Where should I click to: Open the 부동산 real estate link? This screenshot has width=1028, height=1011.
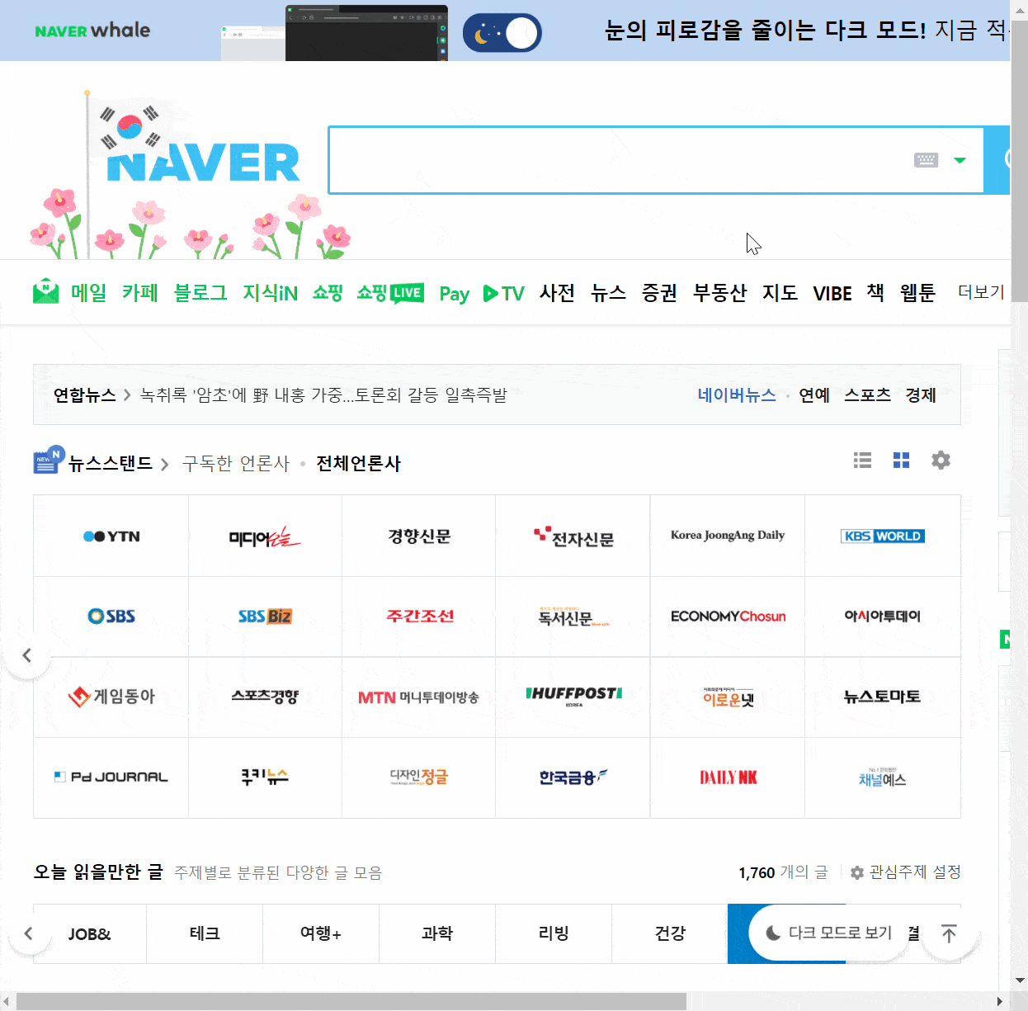click(719, 292)
